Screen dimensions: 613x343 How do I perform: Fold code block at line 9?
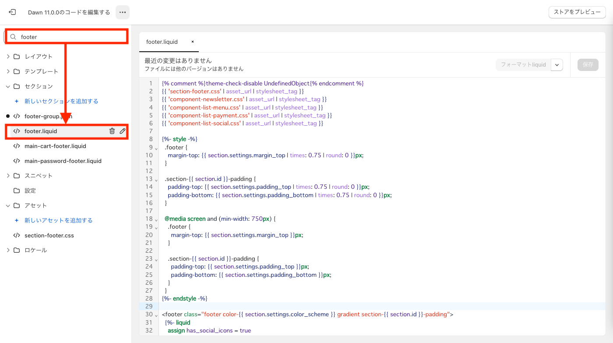coord(156,148)
